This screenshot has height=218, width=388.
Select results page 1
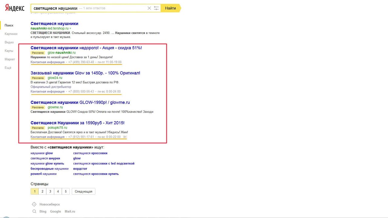tap(35, 191)
